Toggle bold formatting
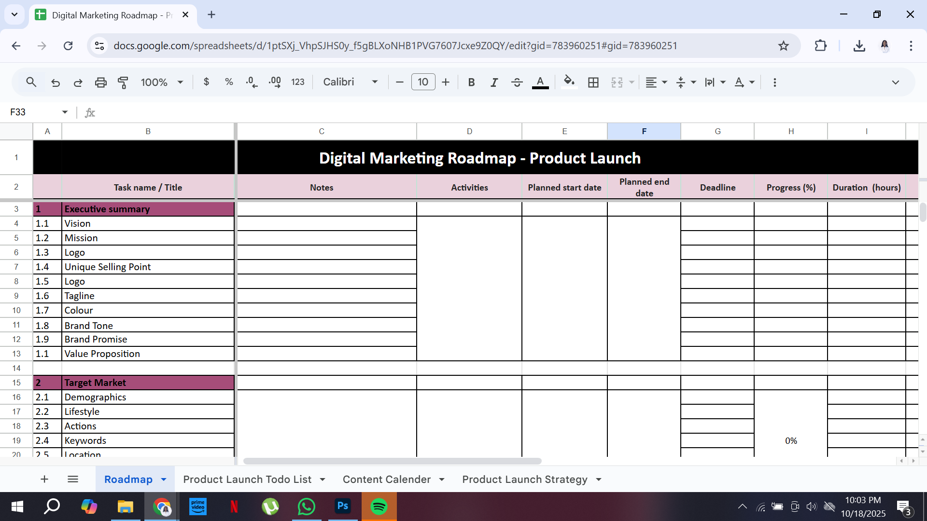Image resolution: width=927 pixels, height=521 pixels. point(471,82)
